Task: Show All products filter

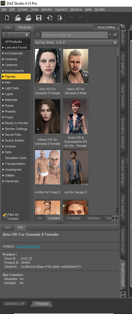Action: (40, 218)
